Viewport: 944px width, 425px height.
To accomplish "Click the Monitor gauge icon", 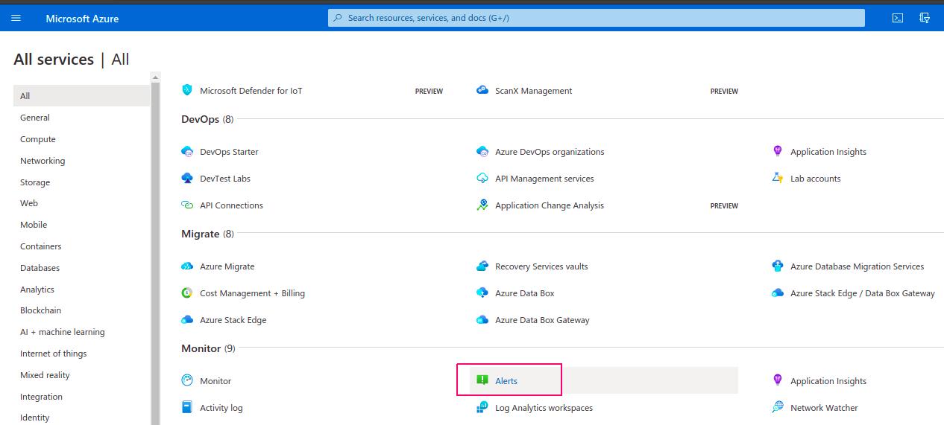I will (x=187, y=380).
